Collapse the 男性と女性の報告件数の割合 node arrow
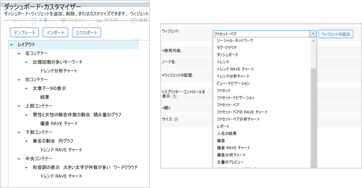The width and height of the screenshot is (362, 188). pyautogui.click(x=26, y=115)
